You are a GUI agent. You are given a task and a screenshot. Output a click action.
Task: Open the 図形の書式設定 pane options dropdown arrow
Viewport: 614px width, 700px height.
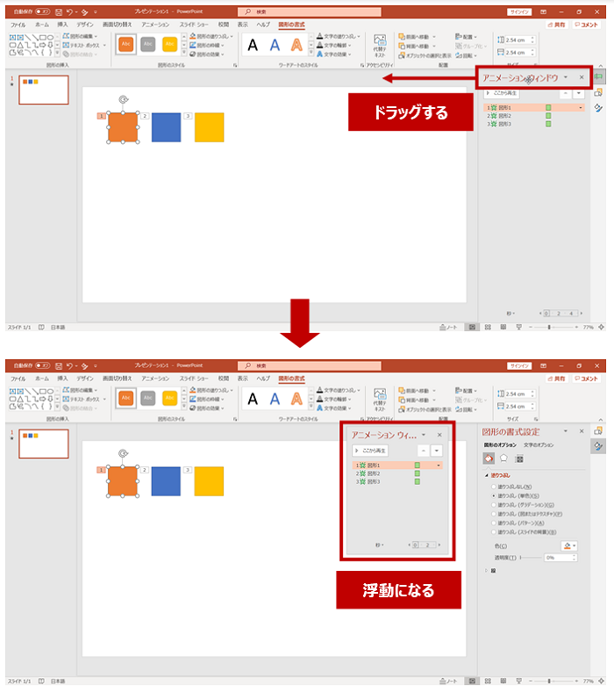[566, 431]
